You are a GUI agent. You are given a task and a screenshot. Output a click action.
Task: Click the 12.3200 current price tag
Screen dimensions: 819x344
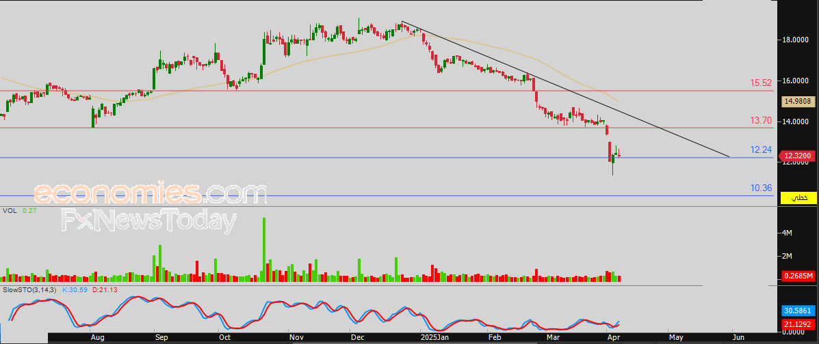point(798,156)
